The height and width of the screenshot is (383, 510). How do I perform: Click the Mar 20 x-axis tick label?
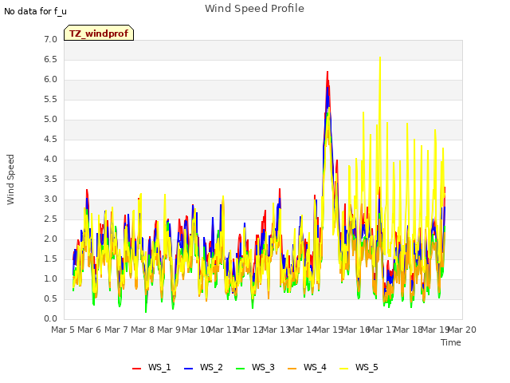462,330
